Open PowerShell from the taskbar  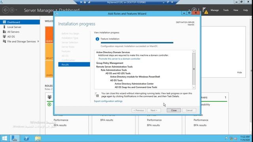pos(26,138)
